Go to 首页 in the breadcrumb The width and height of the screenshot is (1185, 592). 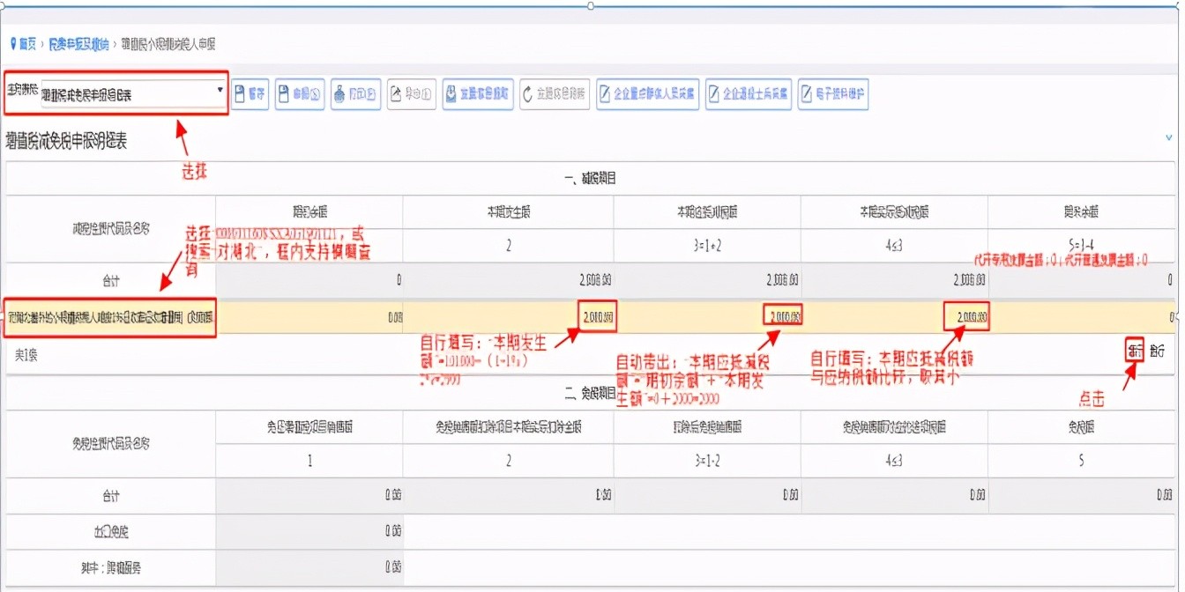coord(23,43)
